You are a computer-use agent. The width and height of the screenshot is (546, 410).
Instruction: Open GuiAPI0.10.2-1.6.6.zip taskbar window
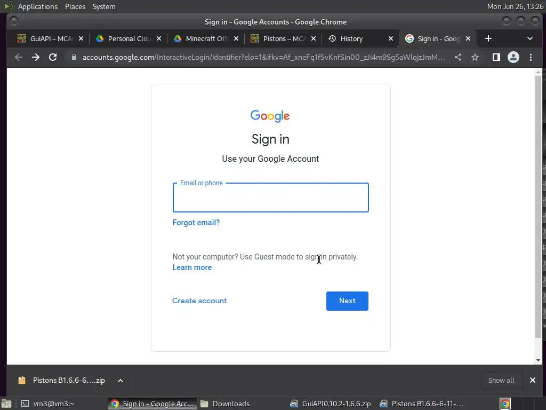331,404
